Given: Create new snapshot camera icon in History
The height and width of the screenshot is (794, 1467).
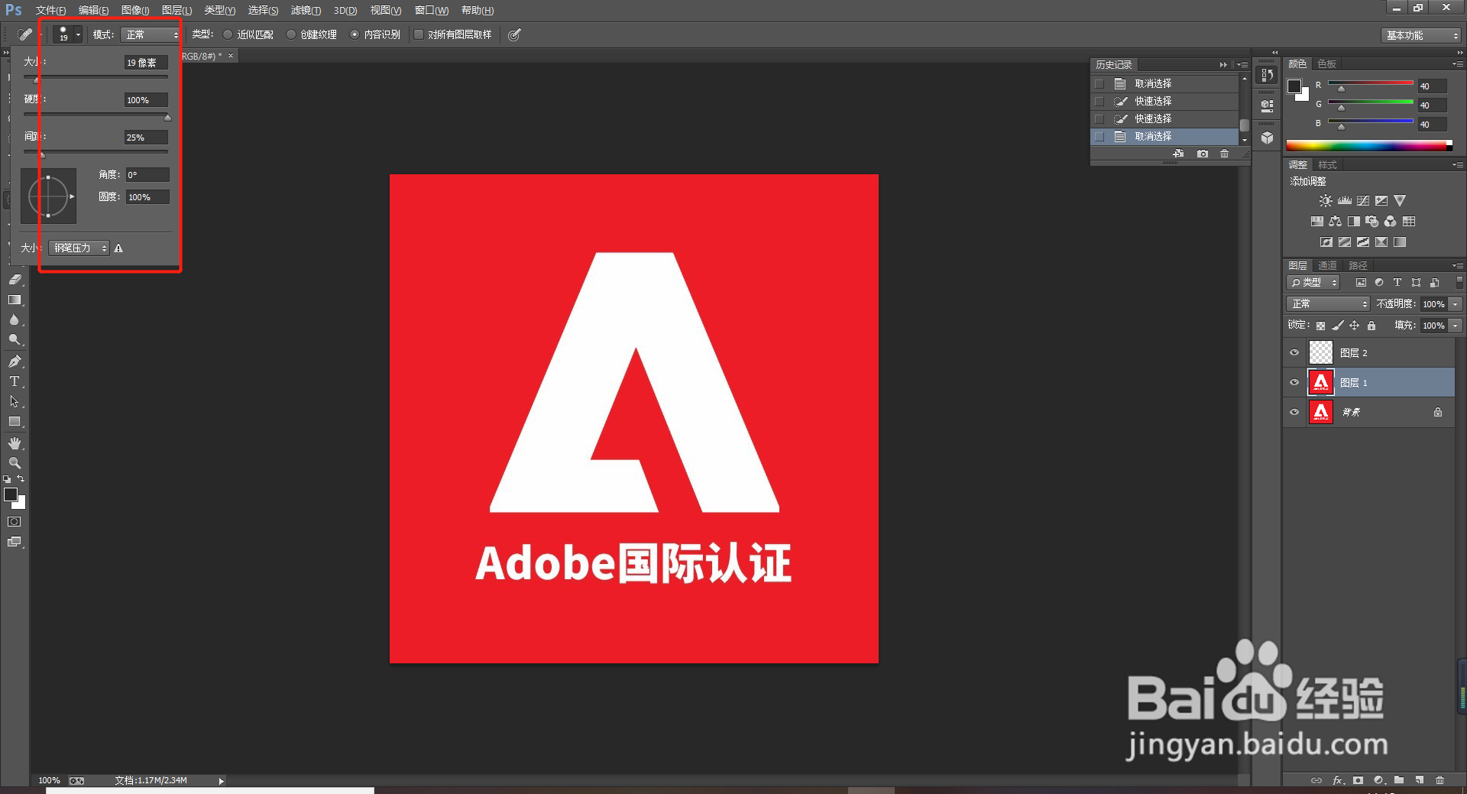Looking at the screenshot, I should 1203,154.
